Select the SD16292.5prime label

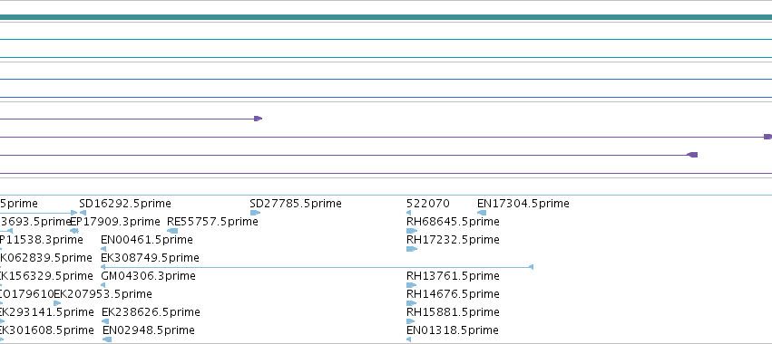(x=125, y=204)
